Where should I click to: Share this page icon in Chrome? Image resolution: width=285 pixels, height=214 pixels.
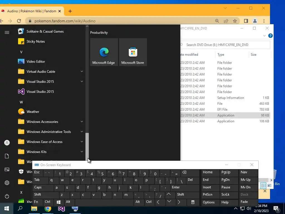pyautogui.click(x=226, y=21)
